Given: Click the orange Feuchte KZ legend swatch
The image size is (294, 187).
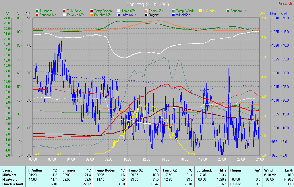Looking at the screenshot, I should 92,15.
